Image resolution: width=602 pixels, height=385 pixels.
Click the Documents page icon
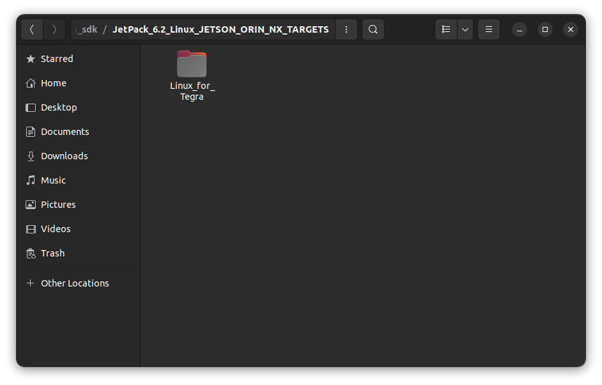click(x=30, y=132)
